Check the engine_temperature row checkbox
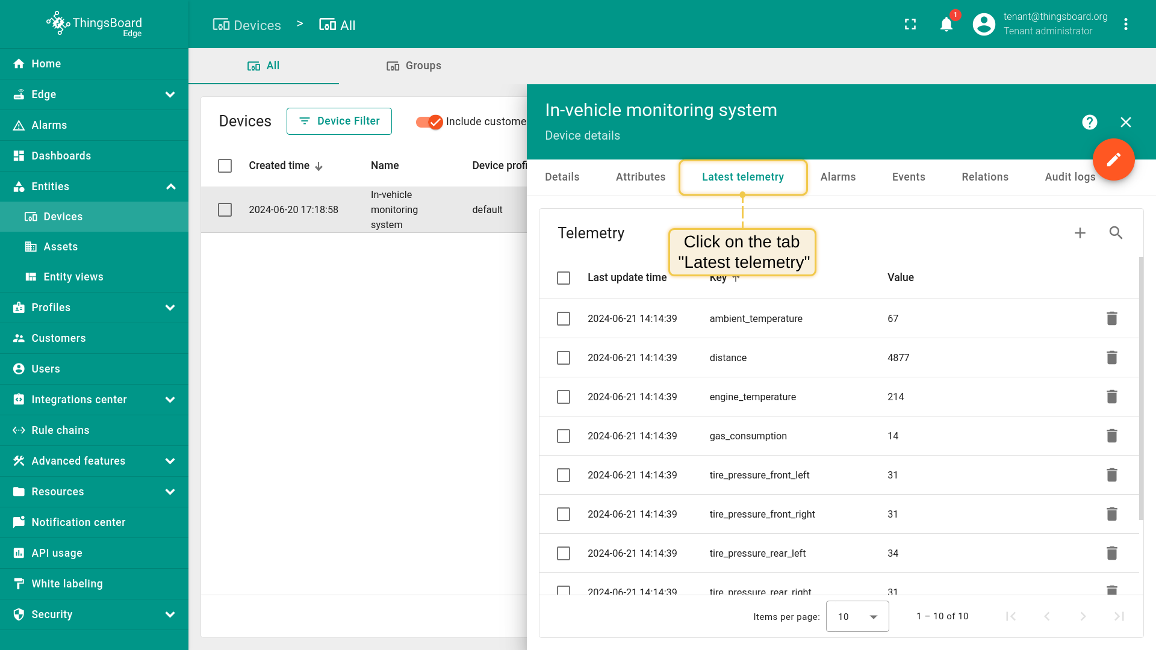This screenshot has width=1156, height=650. 564,397
